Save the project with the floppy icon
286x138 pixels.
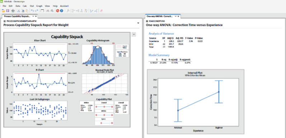coord(8,11)
